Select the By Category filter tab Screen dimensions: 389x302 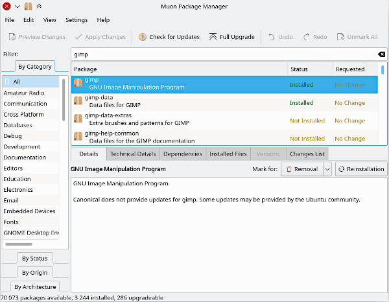(x=35, y=67)
